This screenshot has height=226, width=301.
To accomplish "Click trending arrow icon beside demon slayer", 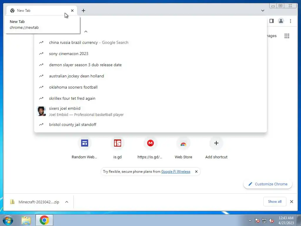I will point(41,65).
